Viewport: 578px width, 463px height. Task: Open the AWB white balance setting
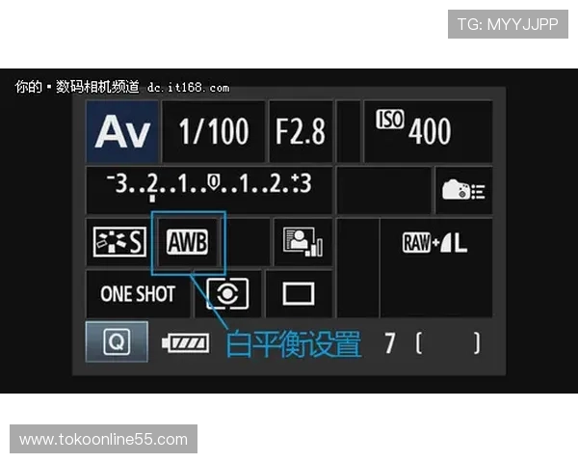tap(188, 242)
